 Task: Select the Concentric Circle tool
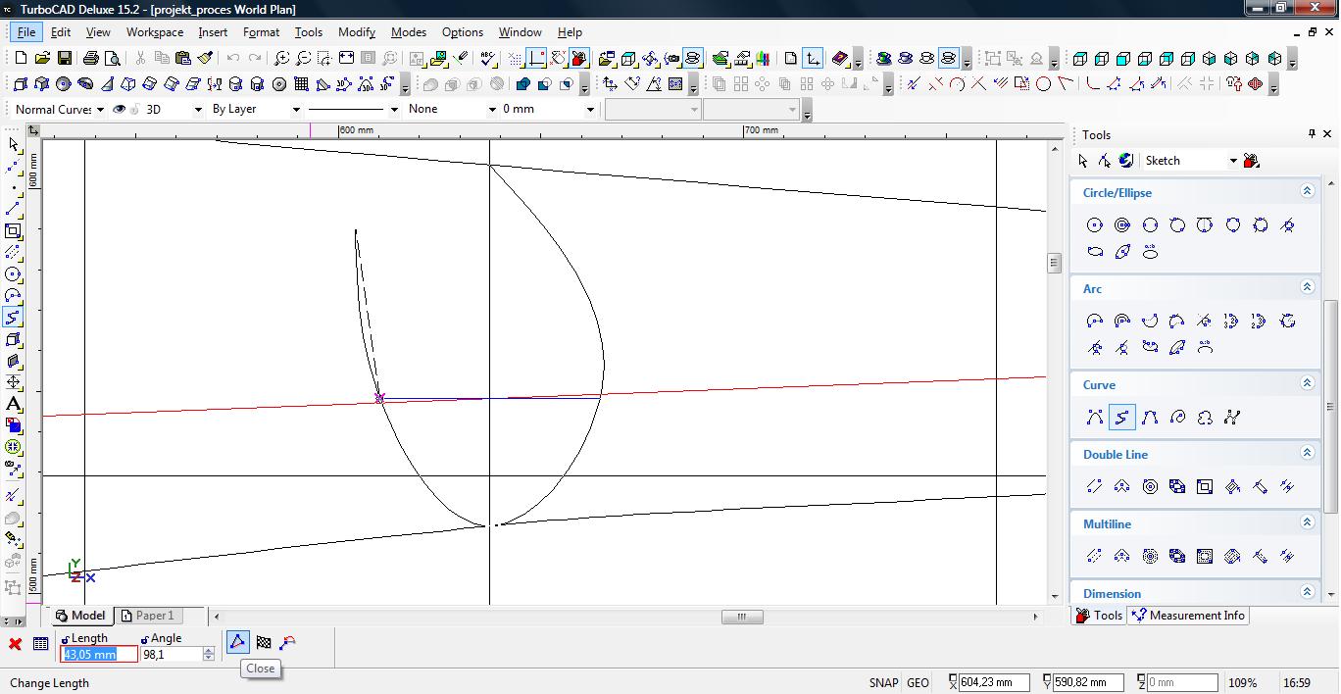[1122, 225]
